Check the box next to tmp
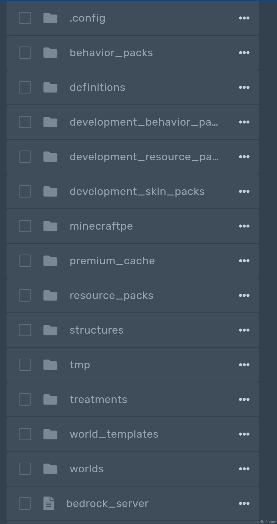277x524 pixels. tap(25, 365)
